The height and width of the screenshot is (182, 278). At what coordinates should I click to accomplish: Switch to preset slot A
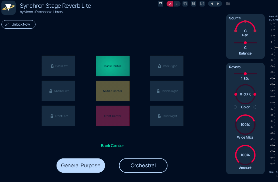pos(170,4)
